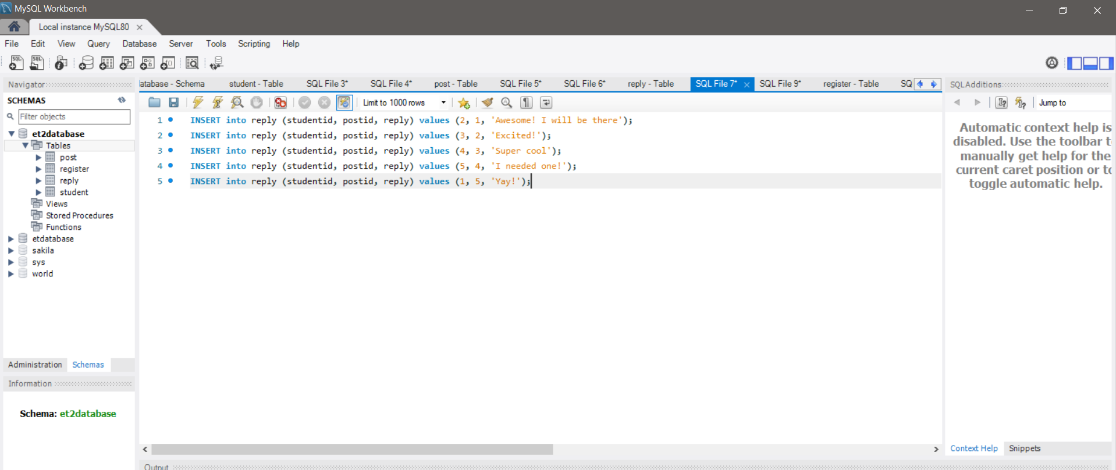Click the Filter objects search field
The height and width of the screenshot is (470, 1116).
[74, 116]
